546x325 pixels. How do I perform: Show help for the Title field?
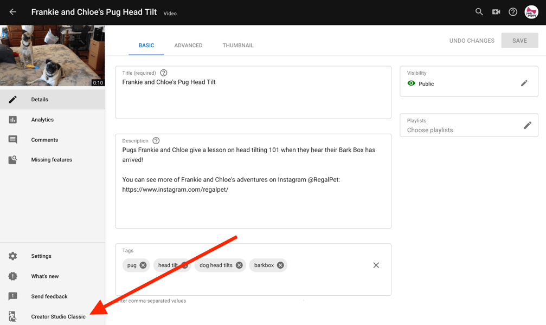164,73
